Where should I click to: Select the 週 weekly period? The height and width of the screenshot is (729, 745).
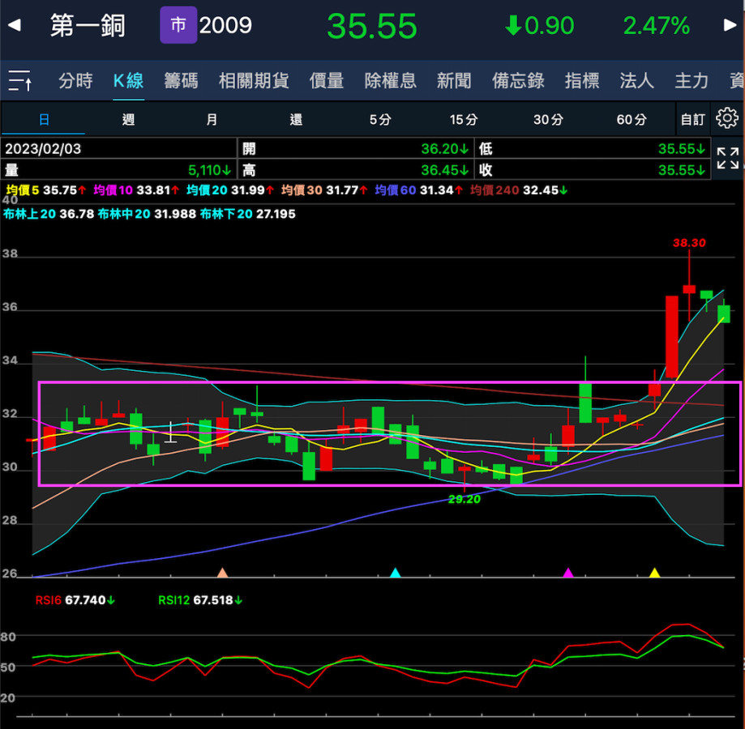pos(128,120)
